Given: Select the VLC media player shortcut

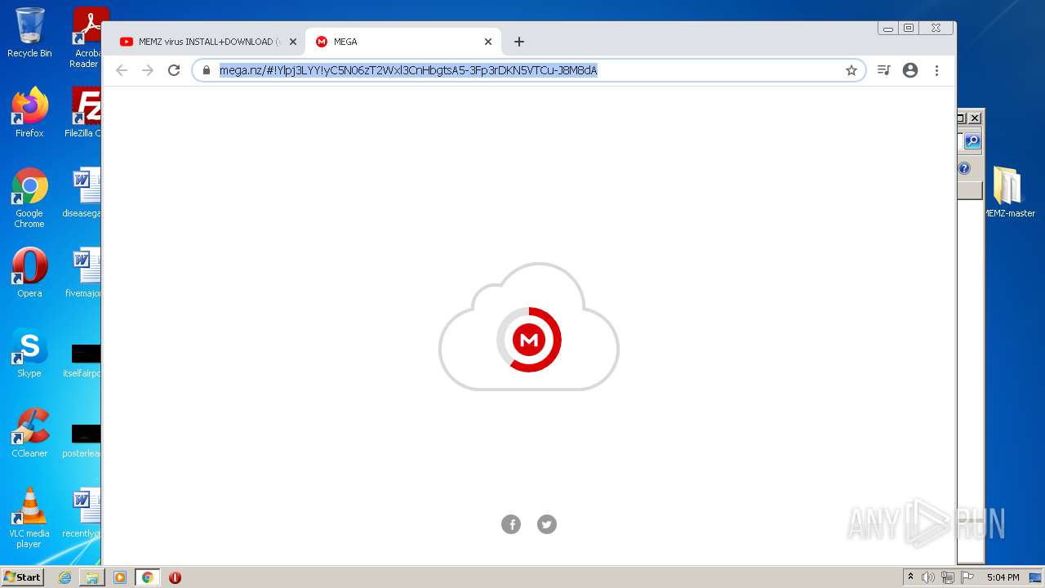Looking at the screenshot, I should tap(29, 518).
